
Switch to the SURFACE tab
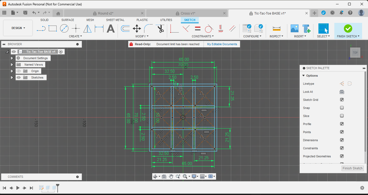[68, 20]
